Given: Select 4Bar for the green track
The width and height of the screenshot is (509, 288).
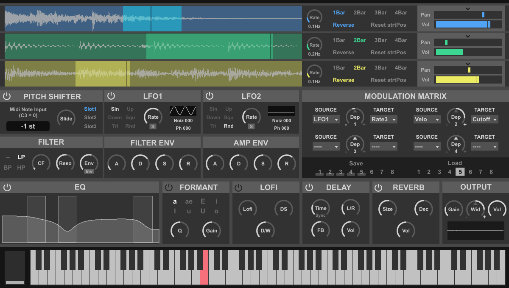Looking at the screenshot, I should coord(401,40).
